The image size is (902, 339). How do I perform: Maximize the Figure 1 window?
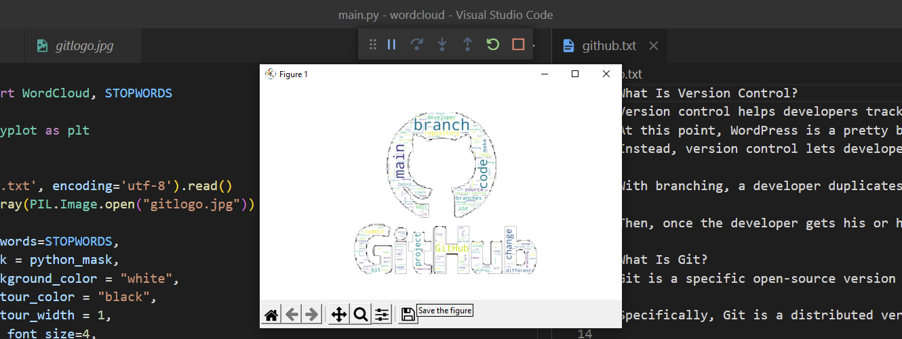click(575, 74)
